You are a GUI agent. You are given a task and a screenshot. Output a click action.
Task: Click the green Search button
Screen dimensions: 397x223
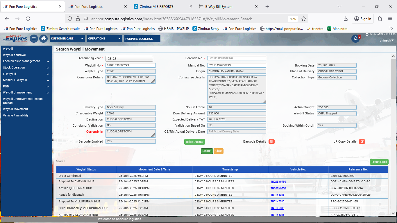tap(207, 151)
